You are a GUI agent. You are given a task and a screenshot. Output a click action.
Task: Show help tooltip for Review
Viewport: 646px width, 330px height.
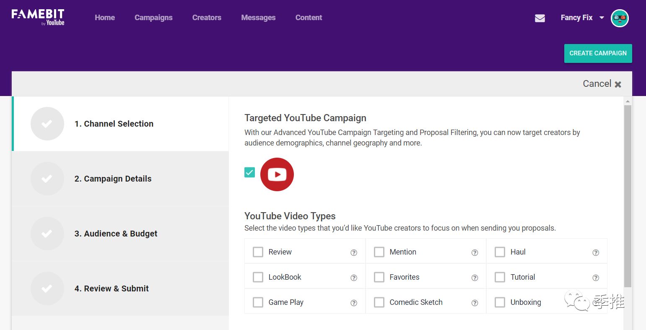click(x=354, y=252)
